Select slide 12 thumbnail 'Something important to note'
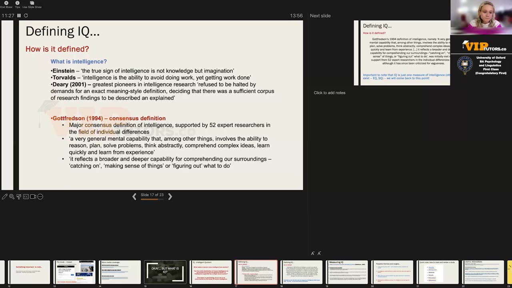The width and height of the screenshot is (512, 288). click(29, 272)
